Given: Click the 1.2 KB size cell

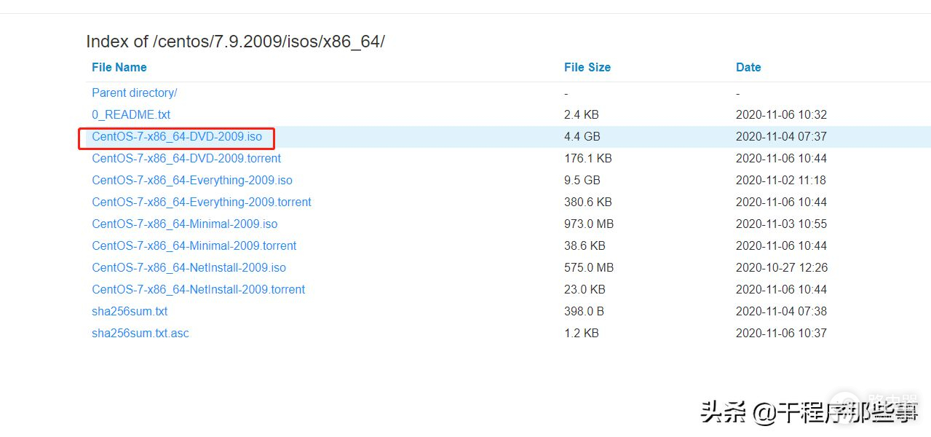Looking at the screenshot, I should coord(582,333).
